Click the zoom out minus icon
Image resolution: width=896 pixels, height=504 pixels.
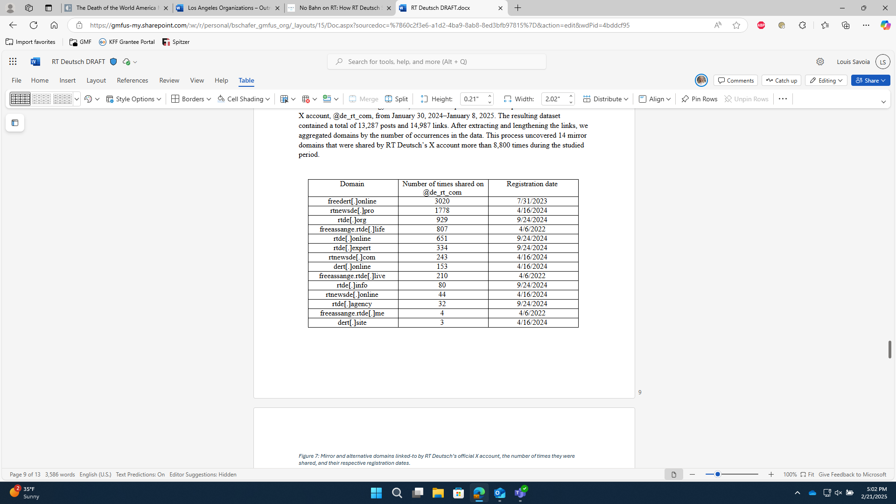click(x=692, y=475)
